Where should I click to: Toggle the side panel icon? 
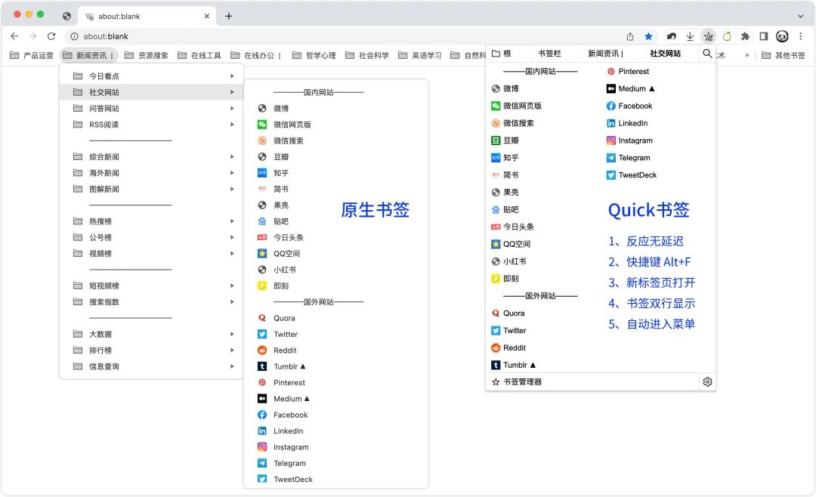click(x=763, y=36)
